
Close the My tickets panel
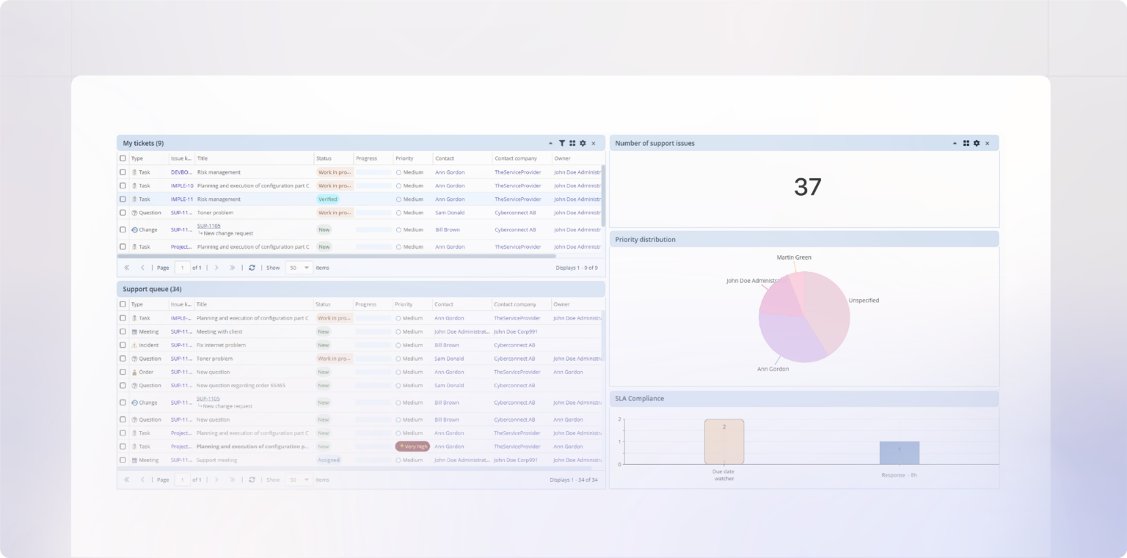pos(594,144)
